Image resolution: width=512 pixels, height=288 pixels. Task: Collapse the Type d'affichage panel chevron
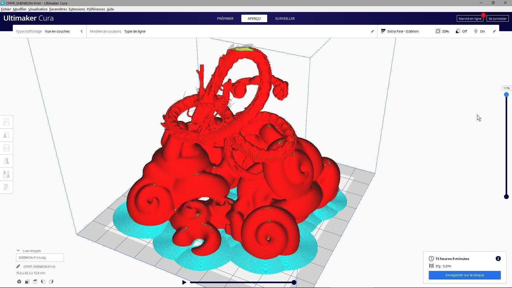tap(82, 31)
